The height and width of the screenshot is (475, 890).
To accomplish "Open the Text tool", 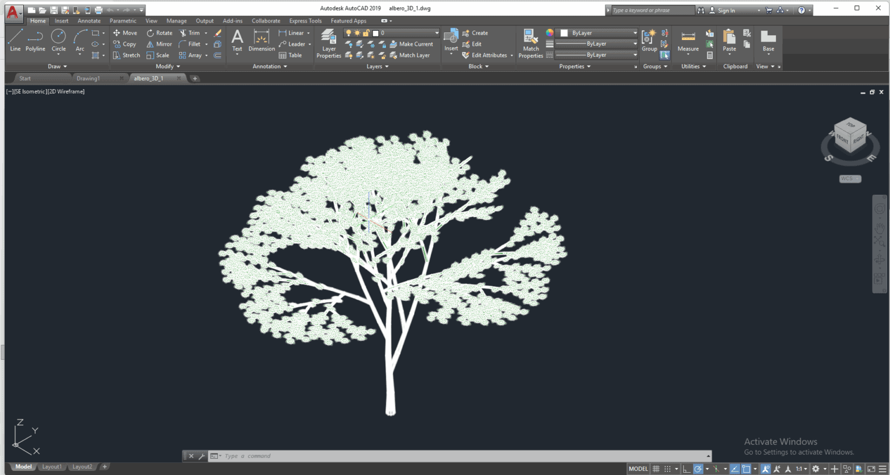I will click(236, 39).
